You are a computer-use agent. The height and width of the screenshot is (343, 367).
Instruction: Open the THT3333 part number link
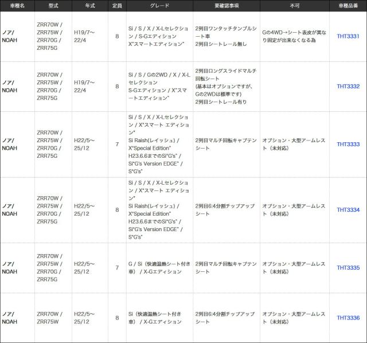point(348,144)
